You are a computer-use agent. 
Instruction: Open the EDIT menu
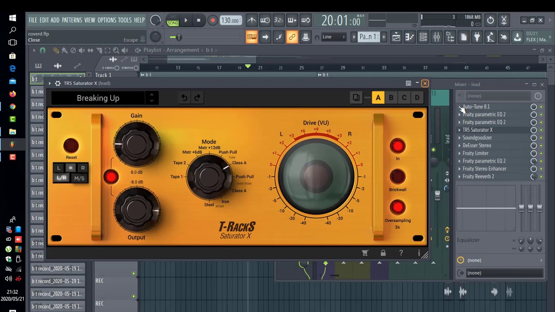pos(44,20)
